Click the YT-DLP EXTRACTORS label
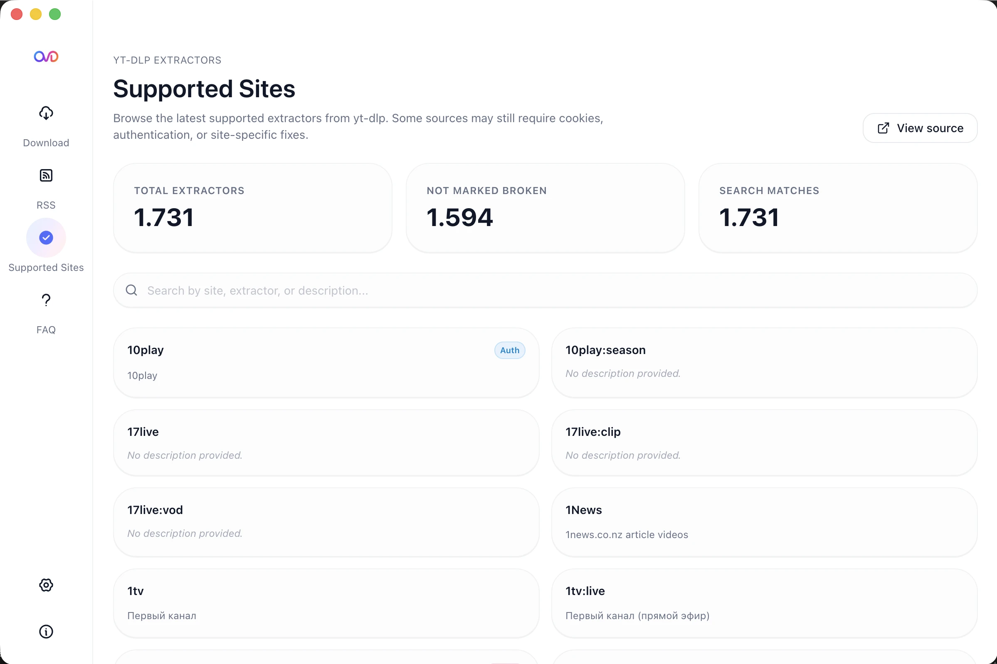 [167, 60]
